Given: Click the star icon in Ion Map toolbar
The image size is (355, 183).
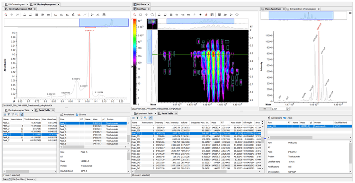Looking at the screenshot, I should (237, 15).
